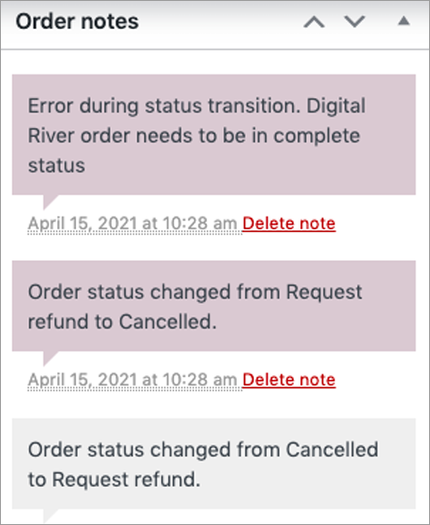The width and height of the screenshot is (430, 525).
Task: Click the Order notes panel title
Action: [77, 22]
